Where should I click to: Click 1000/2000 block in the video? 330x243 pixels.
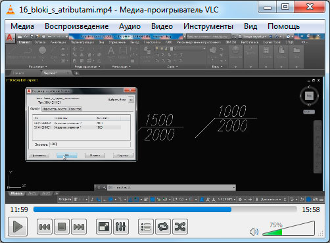coord(225,121)
